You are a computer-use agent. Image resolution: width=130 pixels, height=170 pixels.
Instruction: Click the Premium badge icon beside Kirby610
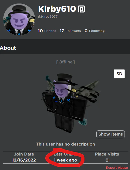click(81, 9)
